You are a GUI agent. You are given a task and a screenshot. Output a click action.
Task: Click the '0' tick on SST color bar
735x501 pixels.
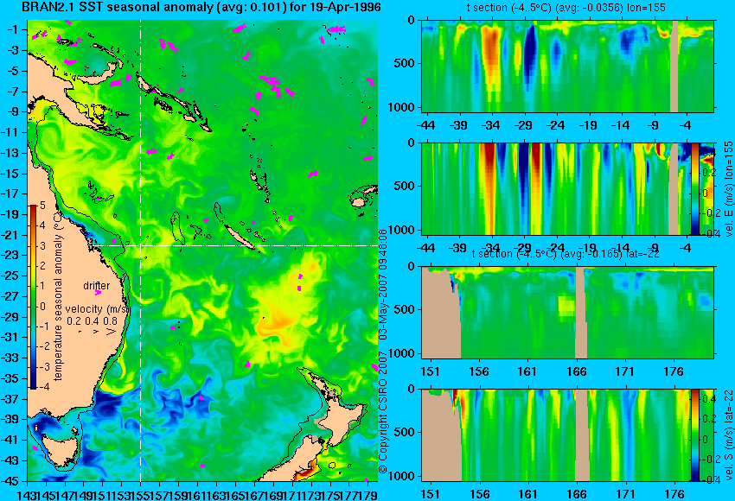[x=42, y=307]
